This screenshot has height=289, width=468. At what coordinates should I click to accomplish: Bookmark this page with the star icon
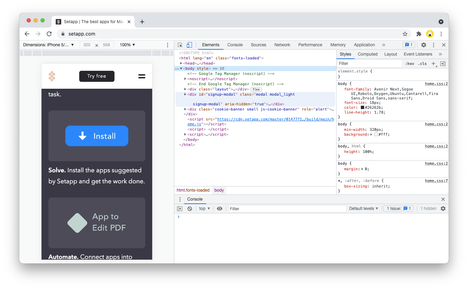point(405,34)
